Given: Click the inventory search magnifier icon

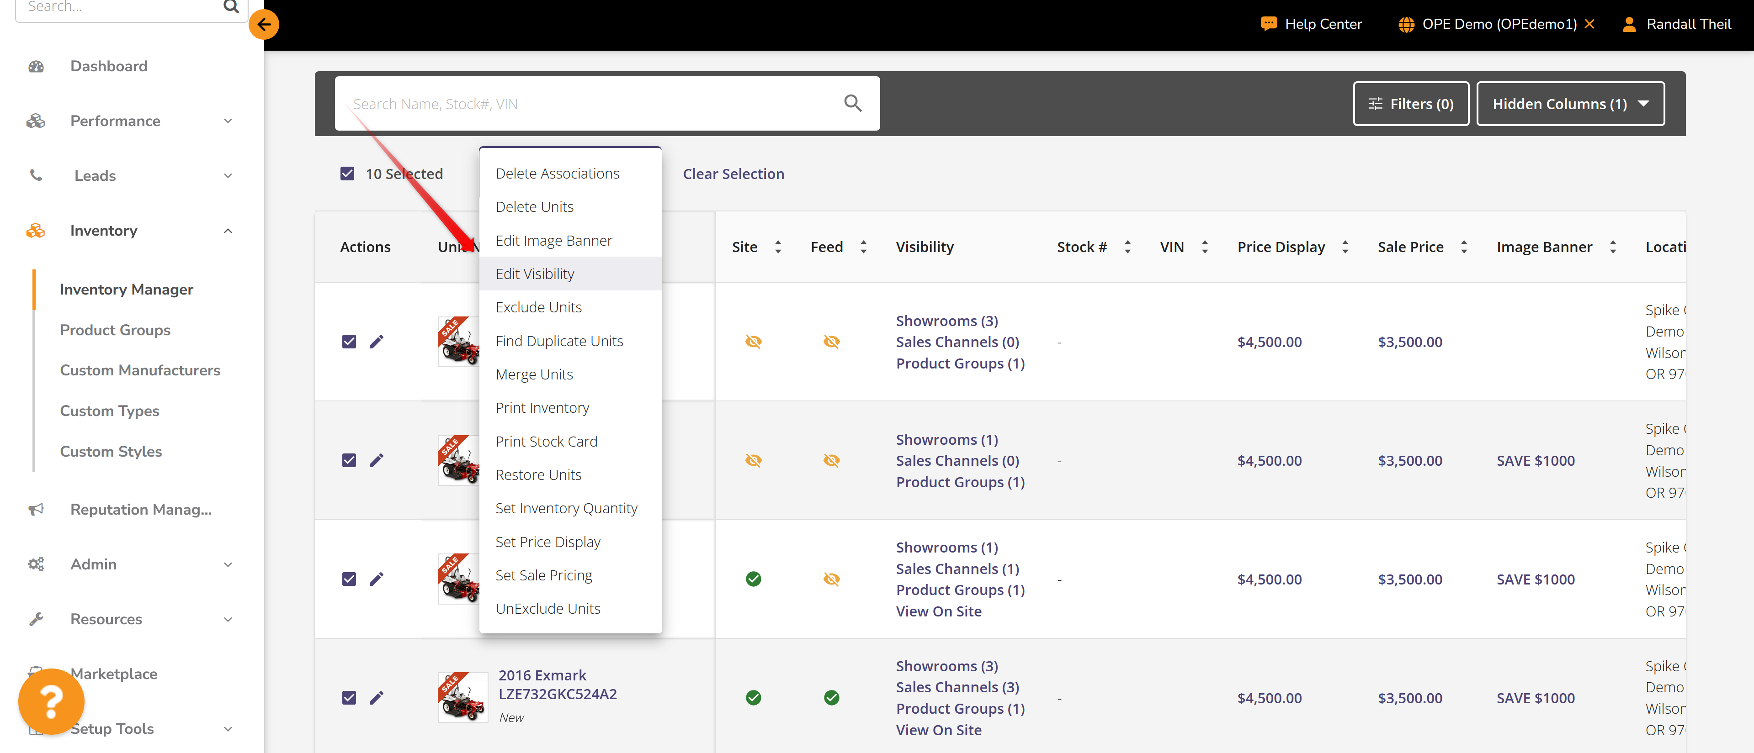Looking at the screenshot, I should coord(852,103).
